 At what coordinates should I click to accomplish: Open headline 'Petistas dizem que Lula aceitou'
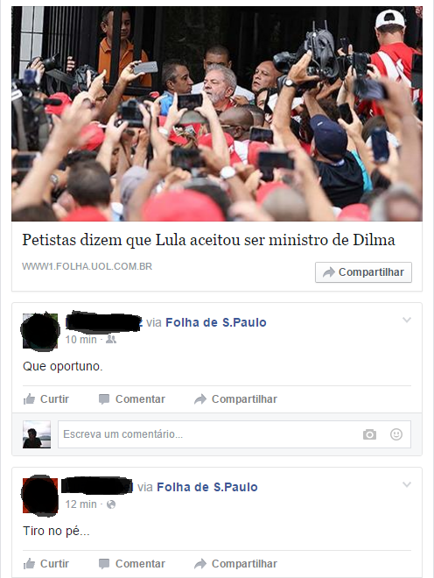tap(208, 240)
